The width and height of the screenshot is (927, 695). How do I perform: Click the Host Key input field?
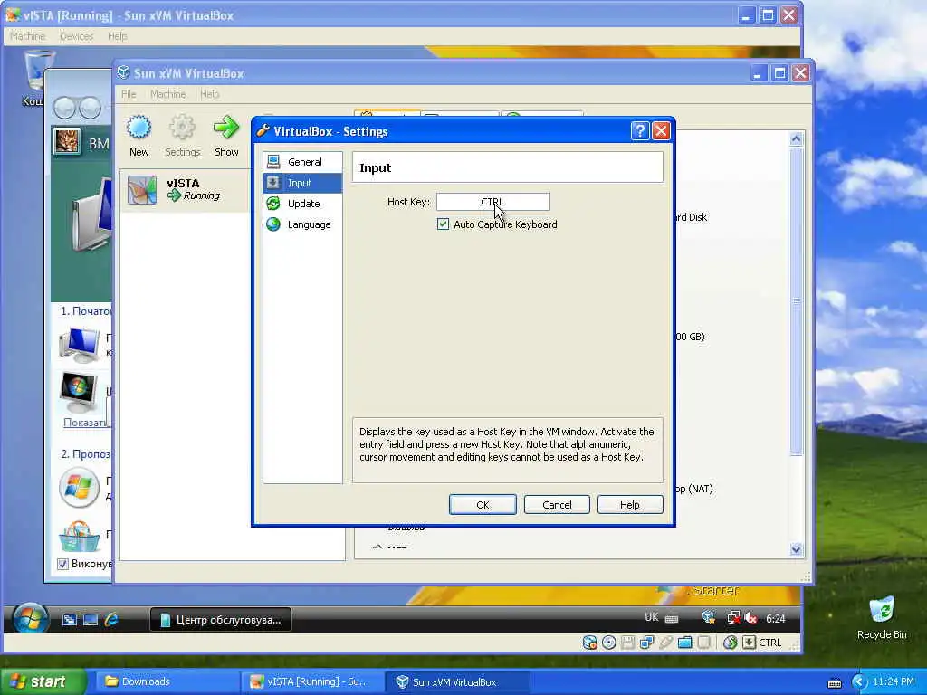[492, 202]
